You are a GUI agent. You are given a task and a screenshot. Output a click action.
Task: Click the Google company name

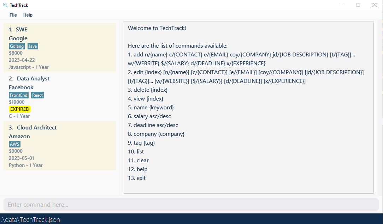pos(18,38)
